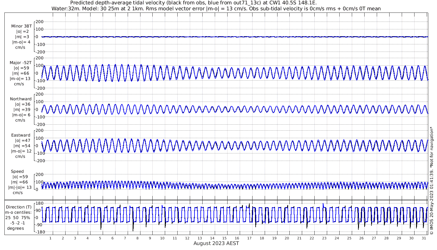Click day 24 tick label on date axis

pyautogui.click(x=336, y=238)
